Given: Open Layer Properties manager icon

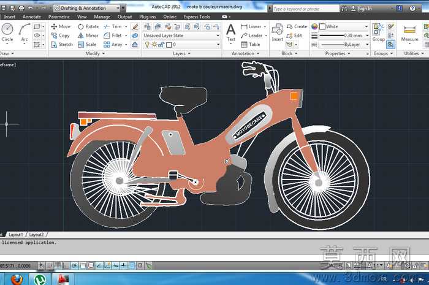Looking at the screenshot, I should (147, 26).
